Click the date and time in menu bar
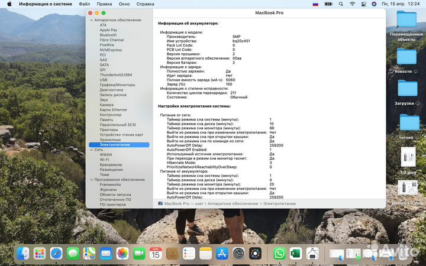 [x=401, y=4]
